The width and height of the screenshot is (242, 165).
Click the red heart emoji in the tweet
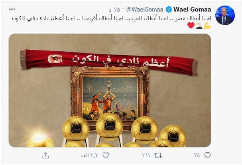[x=191, y=25]
